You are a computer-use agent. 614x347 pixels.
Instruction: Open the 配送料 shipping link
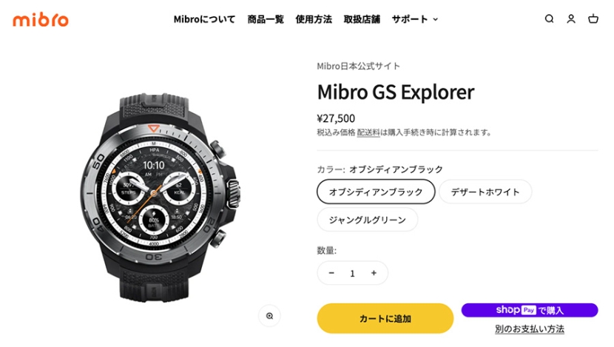[x=368, y=132]
